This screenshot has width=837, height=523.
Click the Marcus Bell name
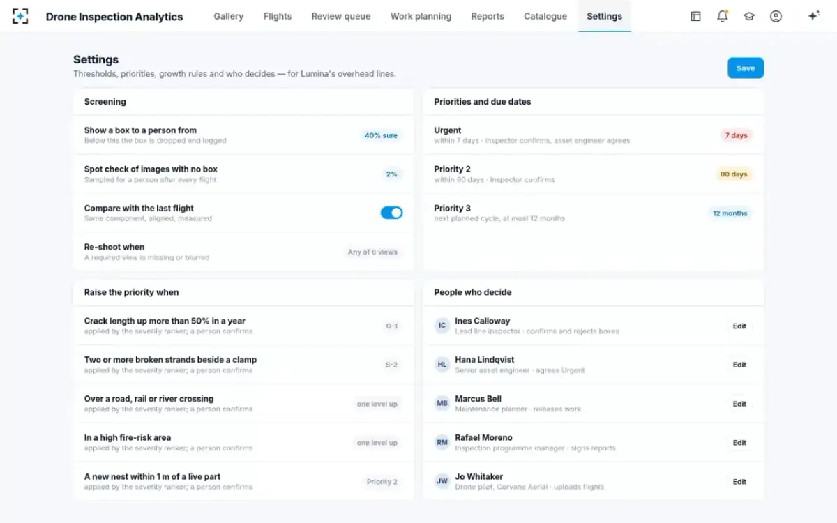478,399
